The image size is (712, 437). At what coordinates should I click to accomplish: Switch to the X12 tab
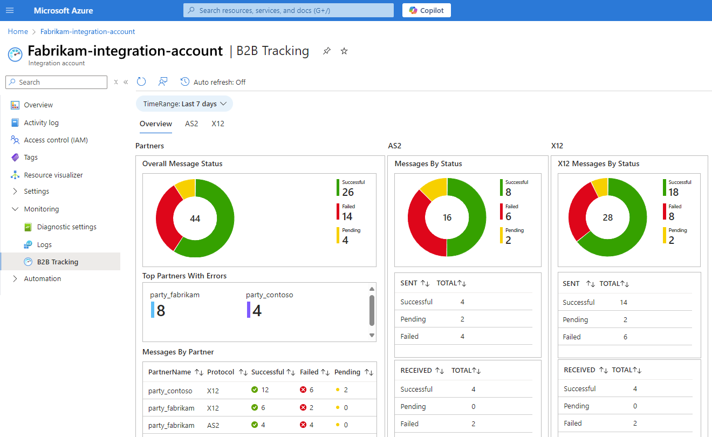click(218, 124)
